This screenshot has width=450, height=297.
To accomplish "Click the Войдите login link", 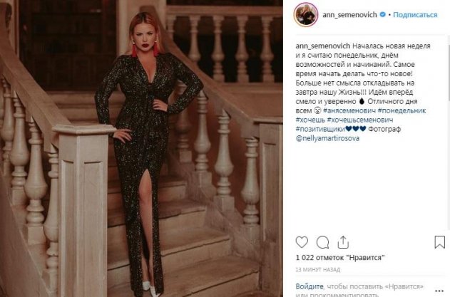I will 310,286.
